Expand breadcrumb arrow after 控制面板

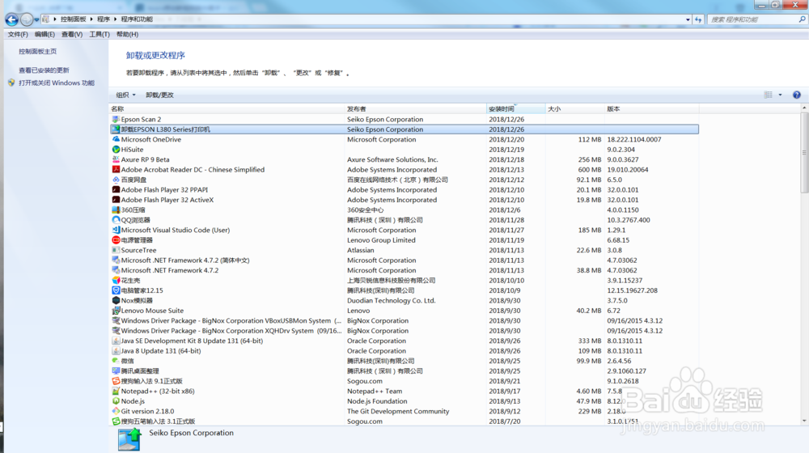[91, 19]
